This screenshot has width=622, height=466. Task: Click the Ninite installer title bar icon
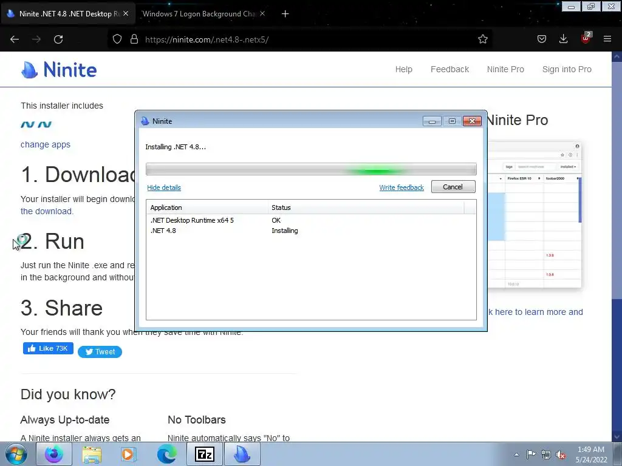coord(145,121)
